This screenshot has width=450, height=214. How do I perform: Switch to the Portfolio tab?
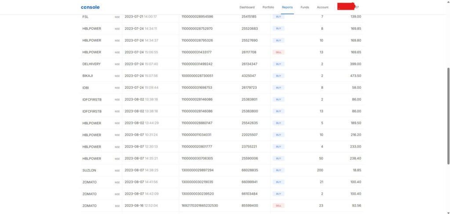coord(268,7)
